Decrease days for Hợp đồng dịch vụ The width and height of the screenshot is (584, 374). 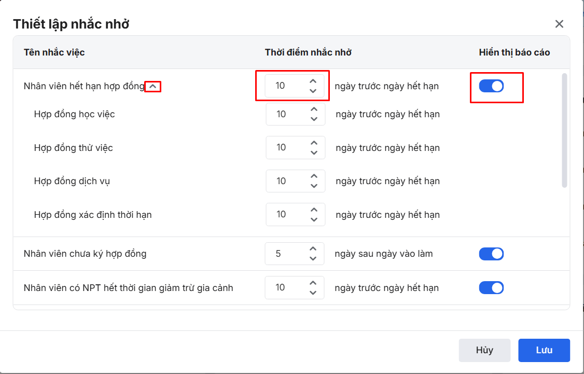tap(314, 186)
